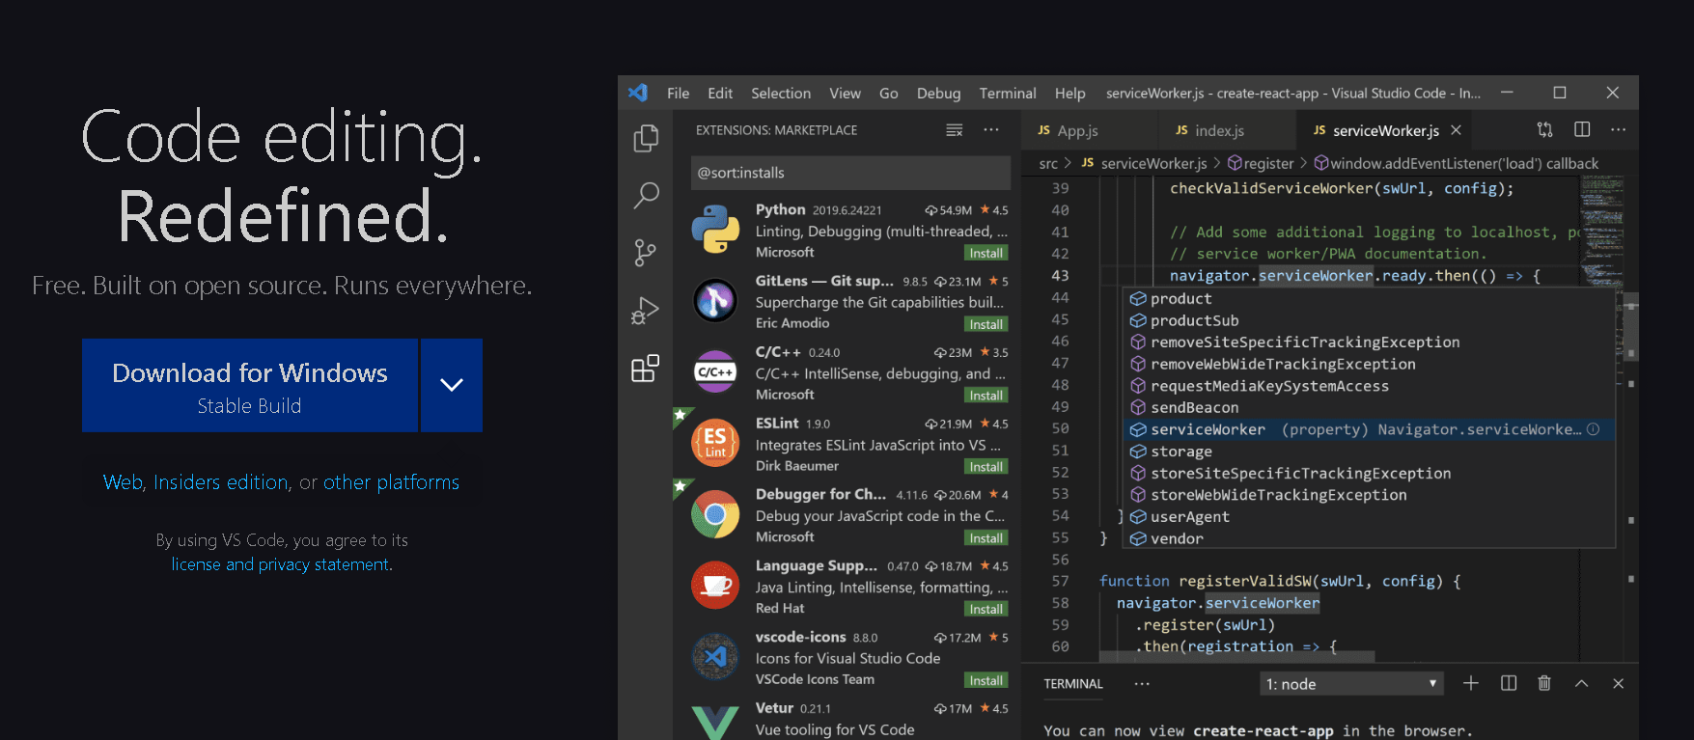Screen dimensions: 1694x740
Task: Install the C/C++ extension
Action: tap(986, 396)
